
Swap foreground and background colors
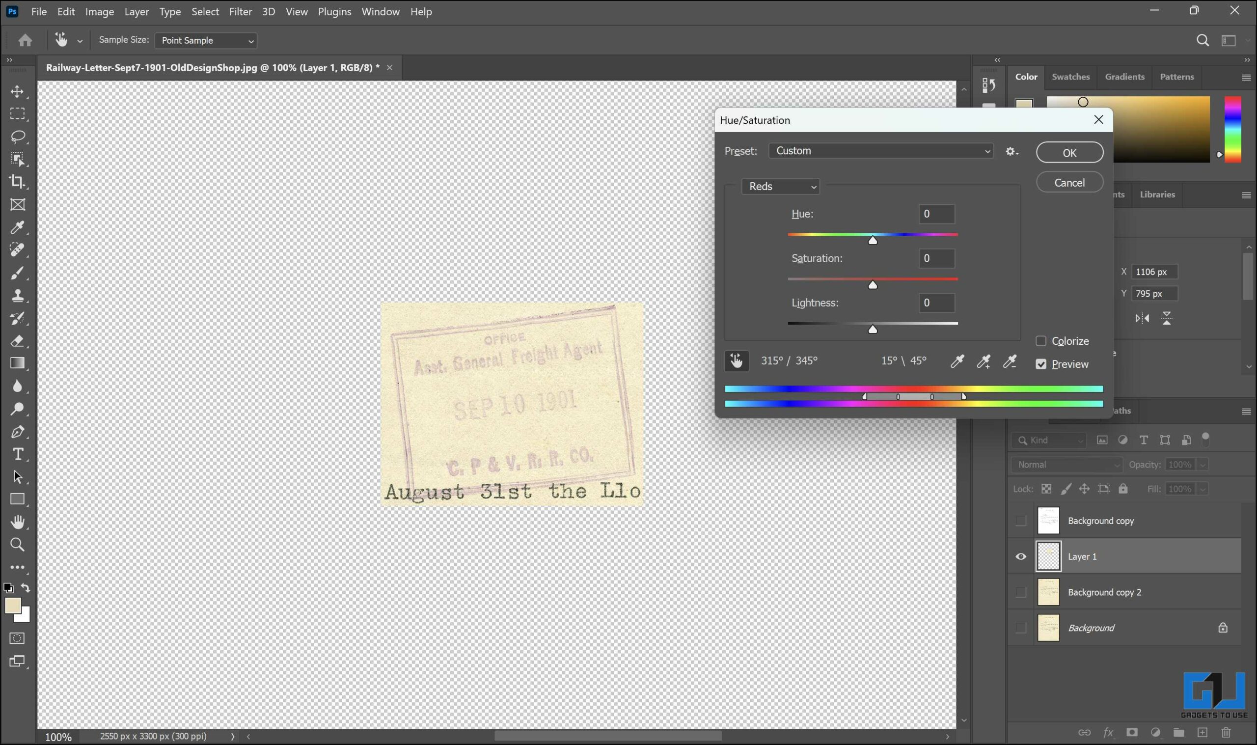coord(26,588)
